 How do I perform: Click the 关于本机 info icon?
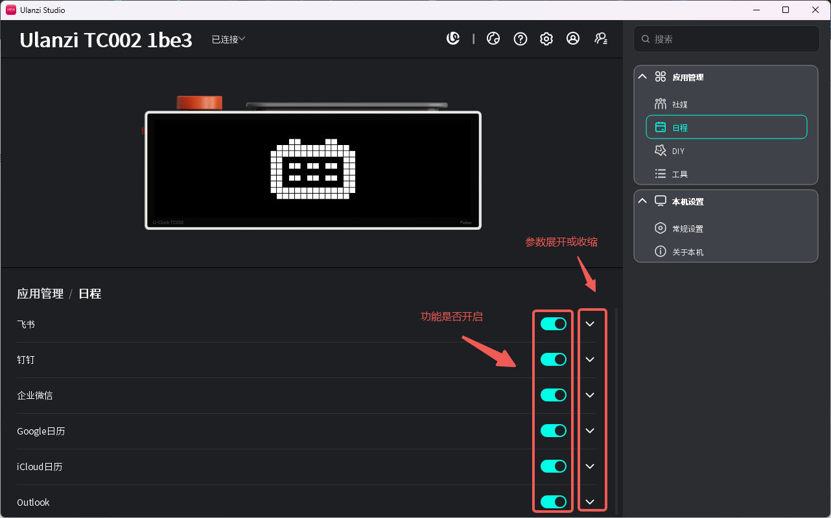coord(661,251)
